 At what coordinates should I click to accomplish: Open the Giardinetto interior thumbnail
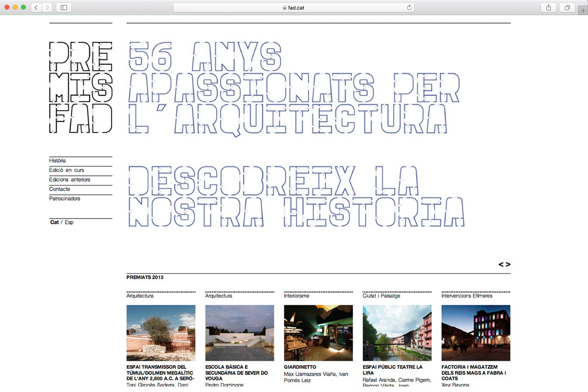318,333
